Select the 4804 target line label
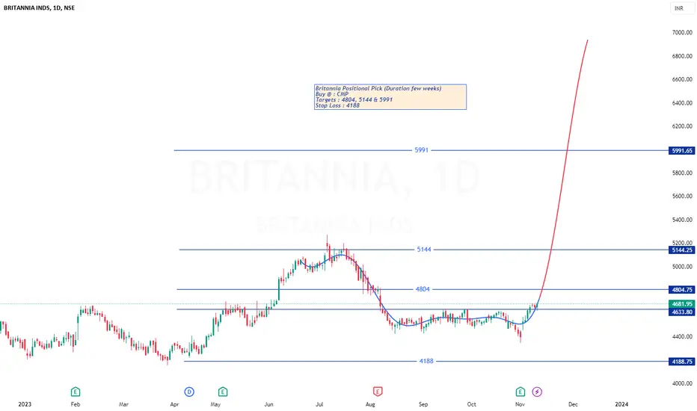Image resolution: width=697 pixels, height=411 pixels. [x=423, y=288]
